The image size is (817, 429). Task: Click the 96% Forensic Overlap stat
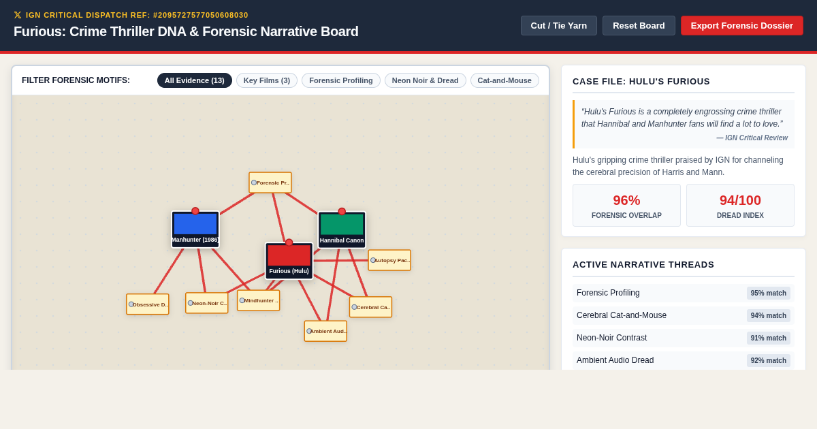tap(626, 205)
